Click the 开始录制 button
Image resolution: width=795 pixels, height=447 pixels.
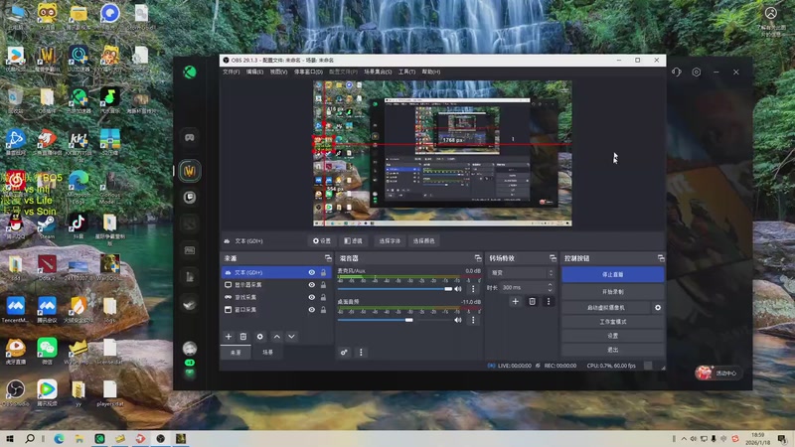(612, 292)
